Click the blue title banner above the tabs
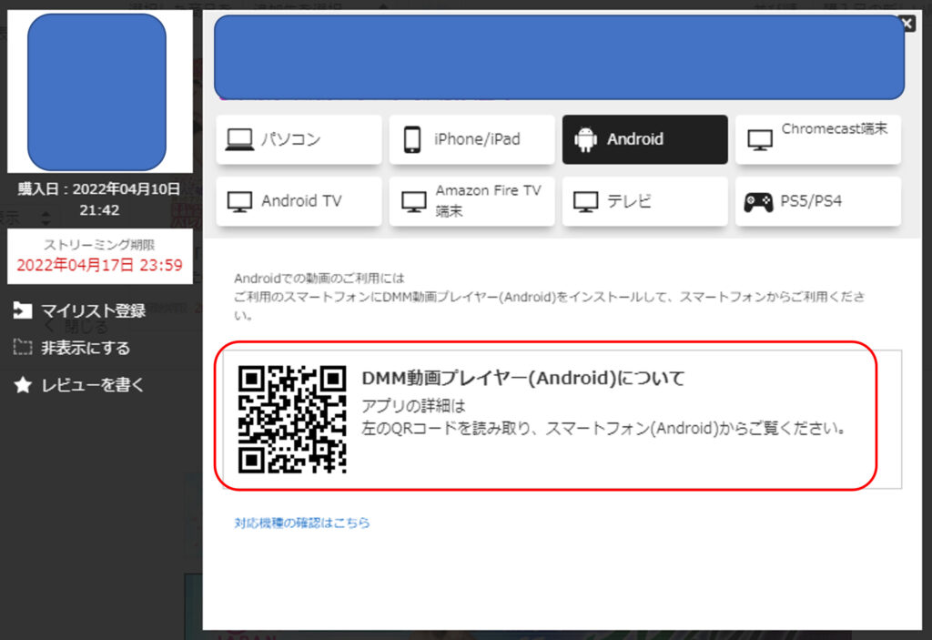The height and width of the screenshot is (640, 932). click(x=558, y=57)
